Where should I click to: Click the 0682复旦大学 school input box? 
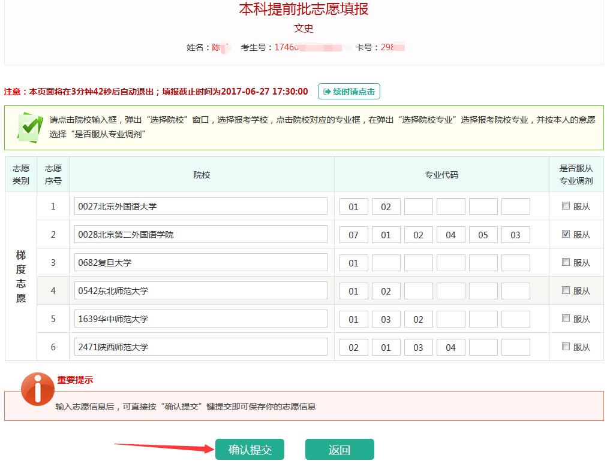click(201, 263)
